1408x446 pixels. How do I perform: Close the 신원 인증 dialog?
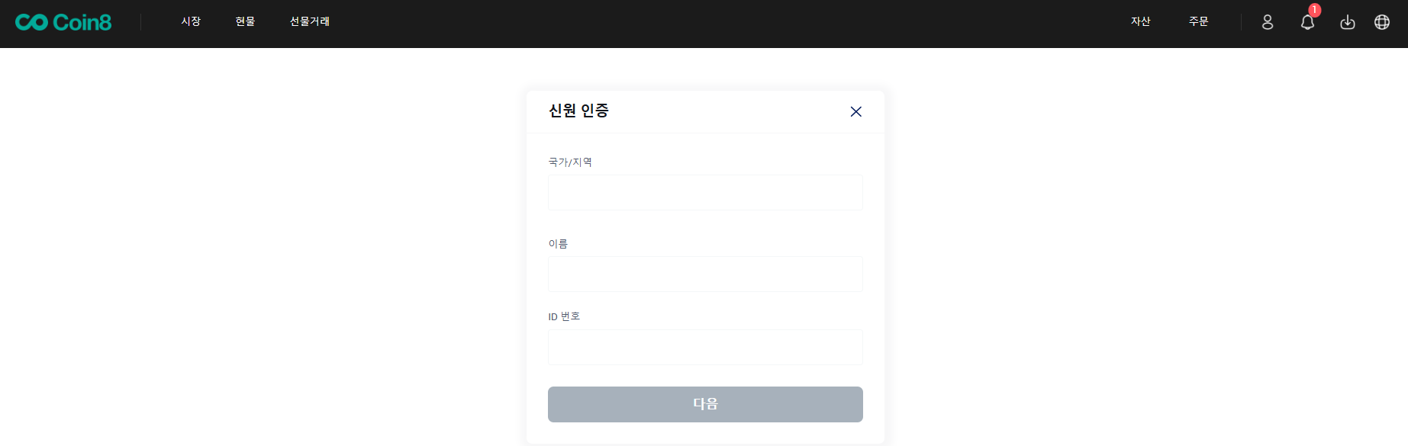coord(856,112)
